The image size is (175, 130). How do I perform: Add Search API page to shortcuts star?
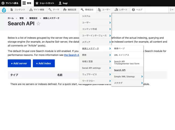coord(38,23)
